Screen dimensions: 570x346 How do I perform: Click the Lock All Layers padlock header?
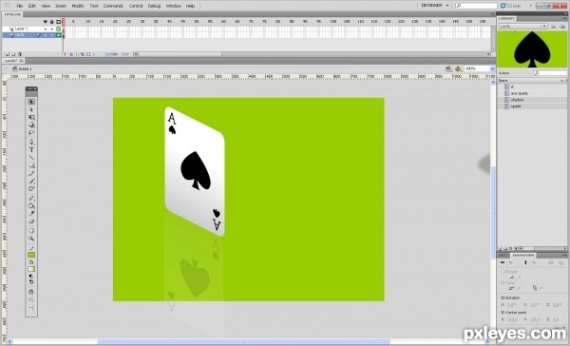51,22
